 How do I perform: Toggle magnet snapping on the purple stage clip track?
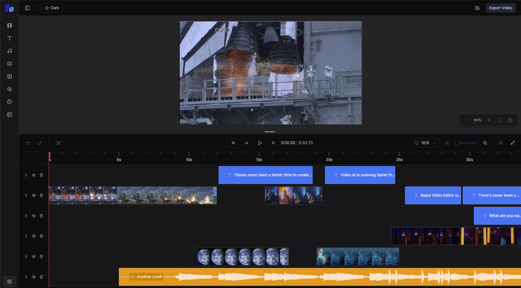[34, 236]
